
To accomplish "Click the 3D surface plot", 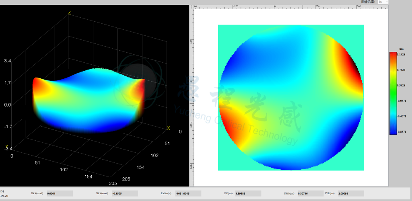I will [x=89, y=101].
